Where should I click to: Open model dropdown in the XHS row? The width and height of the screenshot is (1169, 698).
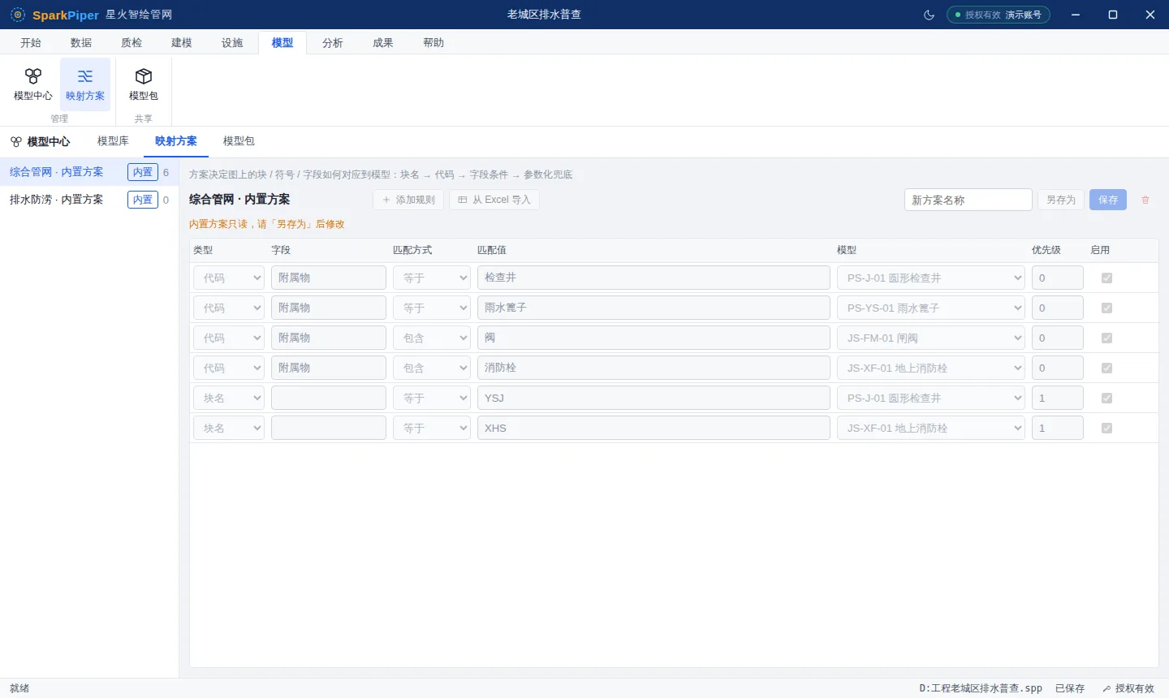click(x=931, y=428)
